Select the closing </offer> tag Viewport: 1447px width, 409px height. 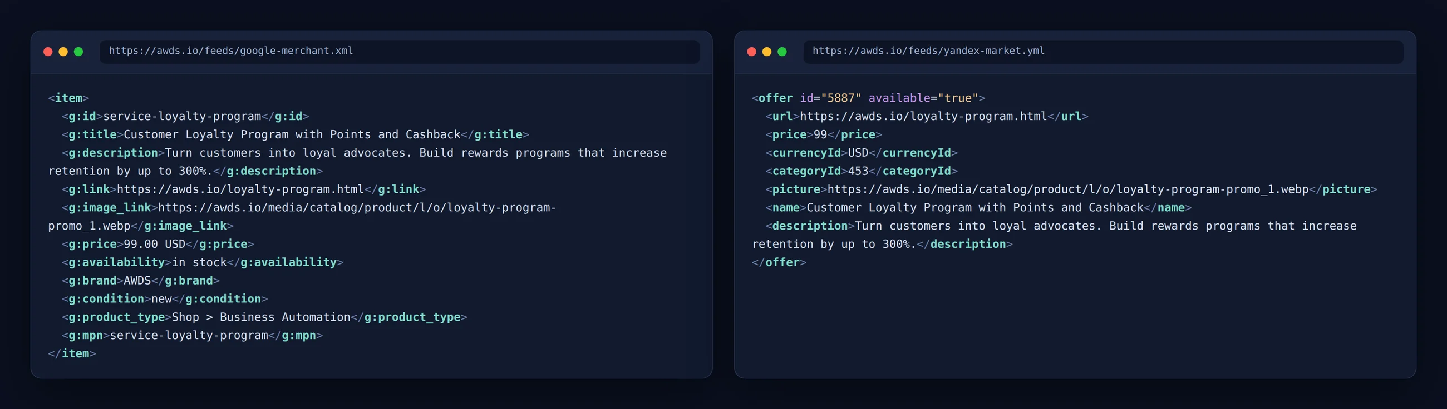(x=779, y=262)
